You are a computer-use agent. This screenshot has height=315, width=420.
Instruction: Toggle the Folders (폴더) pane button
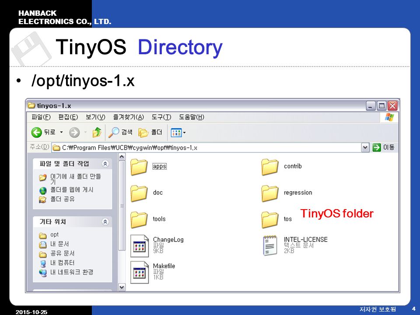(x=150, y=132)
